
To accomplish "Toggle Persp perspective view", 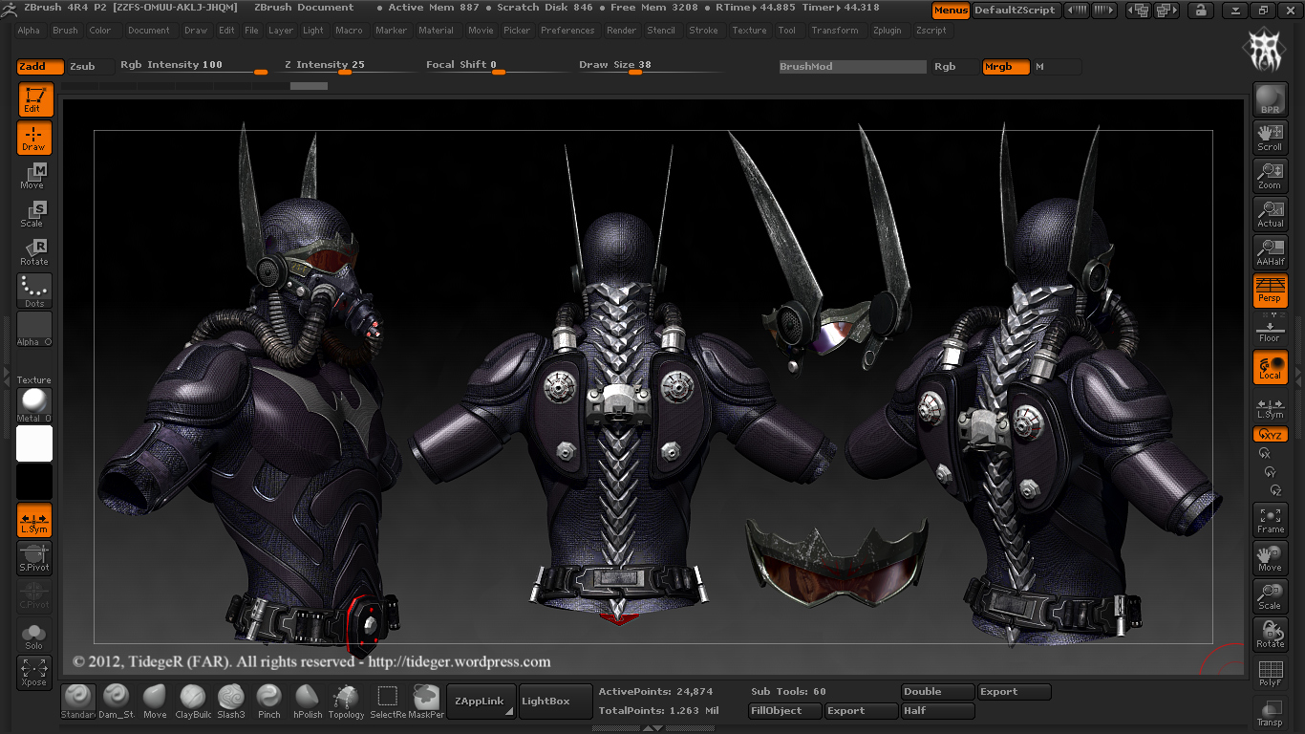I will [x=1271, y=291].
